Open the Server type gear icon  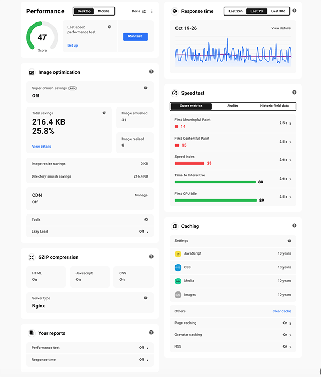point(146,298)
